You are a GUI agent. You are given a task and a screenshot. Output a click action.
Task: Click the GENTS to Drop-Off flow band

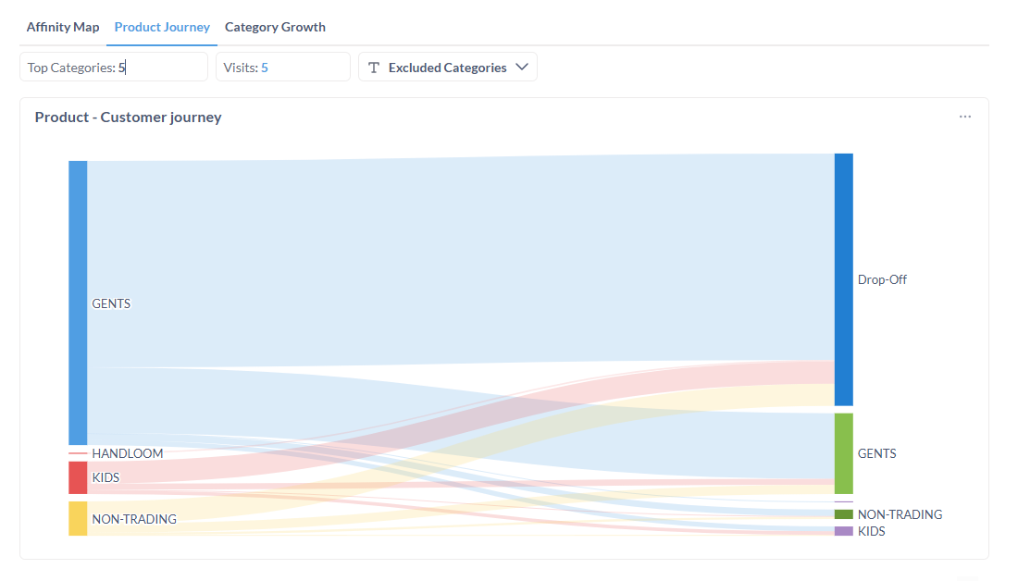coord(463,259)
